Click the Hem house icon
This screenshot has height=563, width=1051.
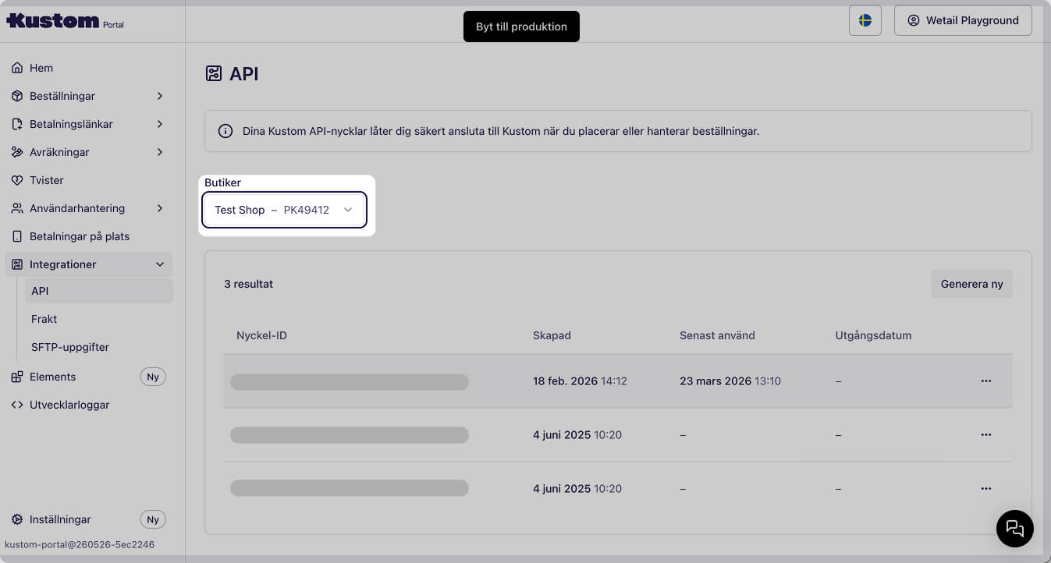pos(17,68)
